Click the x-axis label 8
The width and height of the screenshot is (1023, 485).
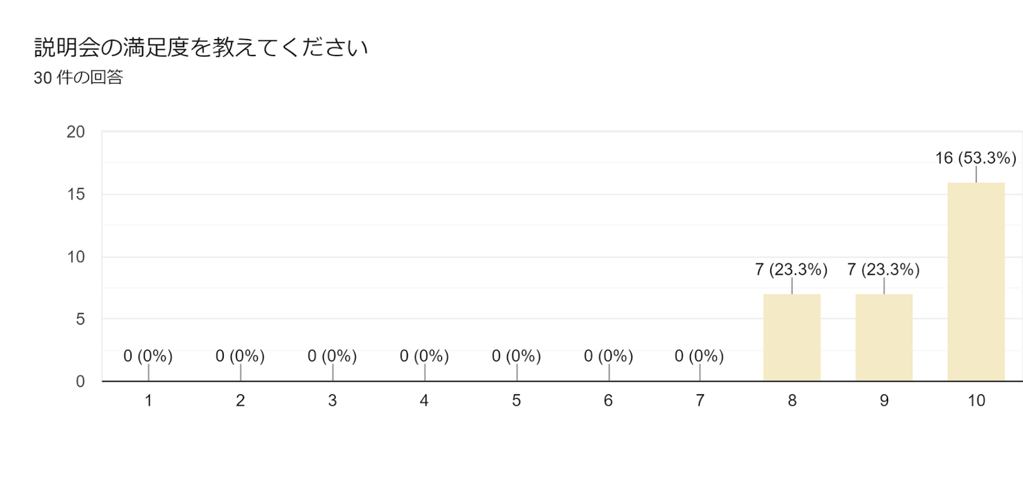click(x=792, y=401)
